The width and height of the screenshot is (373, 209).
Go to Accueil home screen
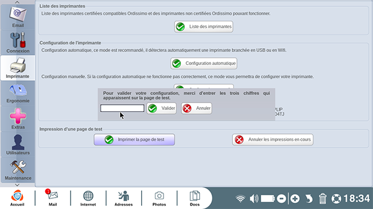(x=17, y=198)
